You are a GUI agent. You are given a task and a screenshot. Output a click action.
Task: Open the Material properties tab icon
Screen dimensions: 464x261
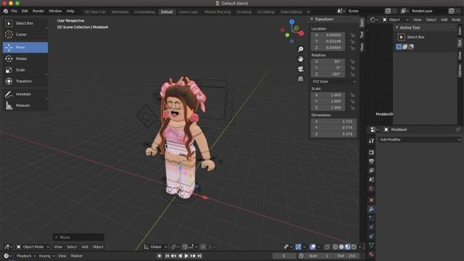pyautogui.click(x=371, y=254)
